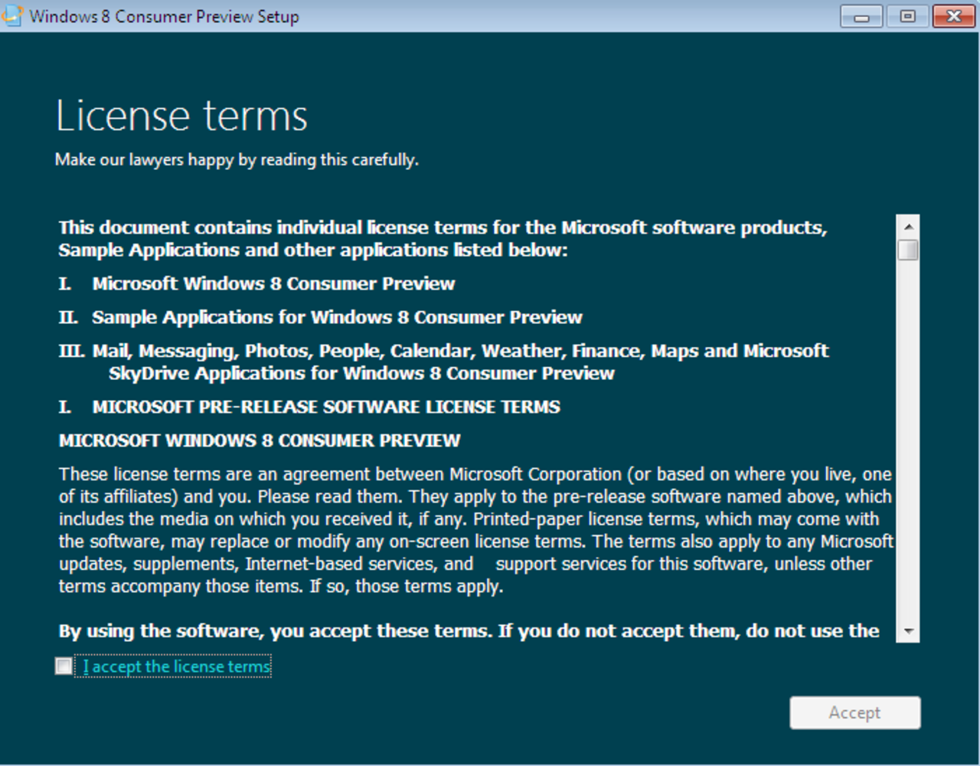980x766 pixels.
Task: Select the Microsoft Windows 8 Consumer Preview list item
Action: point(273,283)
